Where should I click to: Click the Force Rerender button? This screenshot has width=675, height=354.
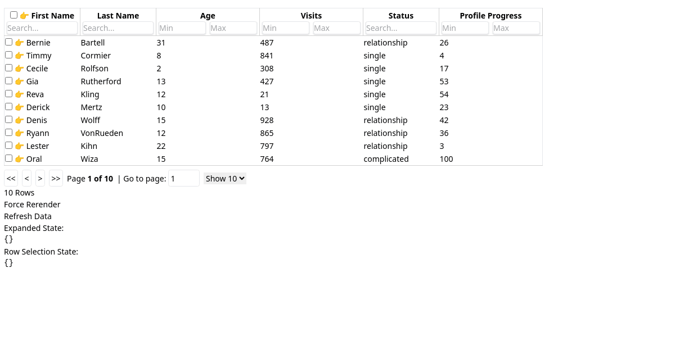click(x=32, y=205)
